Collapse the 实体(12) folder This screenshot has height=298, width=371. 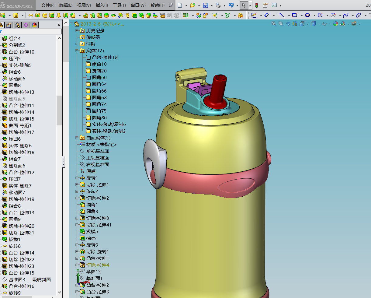point(77,51)
